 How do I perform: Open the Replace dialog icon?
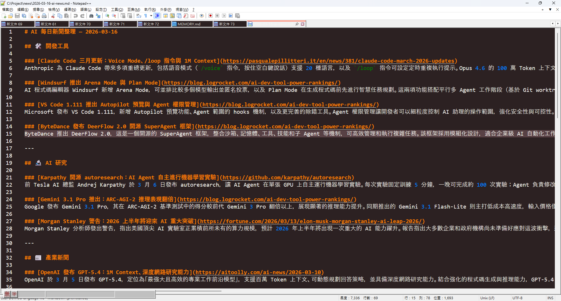[98, 16]
